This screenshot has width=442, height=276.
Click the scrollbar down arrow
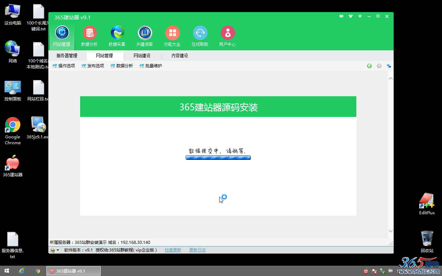[391, 231]
